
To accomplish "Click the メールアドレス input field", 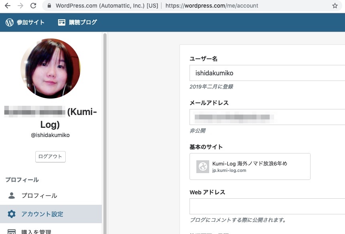I will click(x=267, y=117).
